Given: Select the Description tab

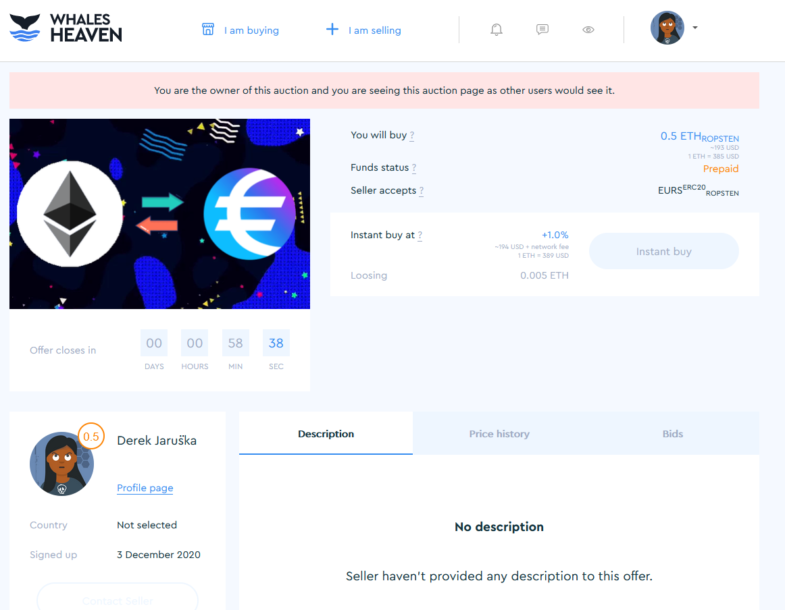Looking at the screenshot, I should click(326, 433).
